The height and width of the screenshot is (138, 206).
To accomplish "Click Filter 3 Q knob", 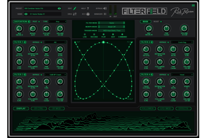I will tap(46, 82).
